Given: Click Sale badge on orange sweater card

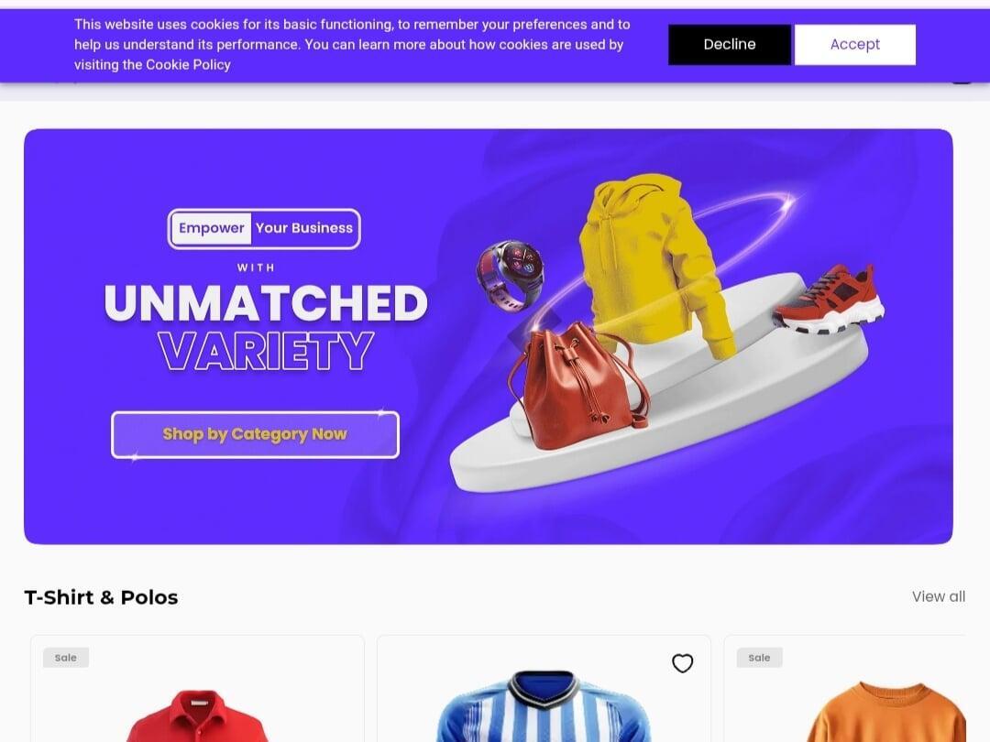Looking at the screenshot, I should point(759,658).
